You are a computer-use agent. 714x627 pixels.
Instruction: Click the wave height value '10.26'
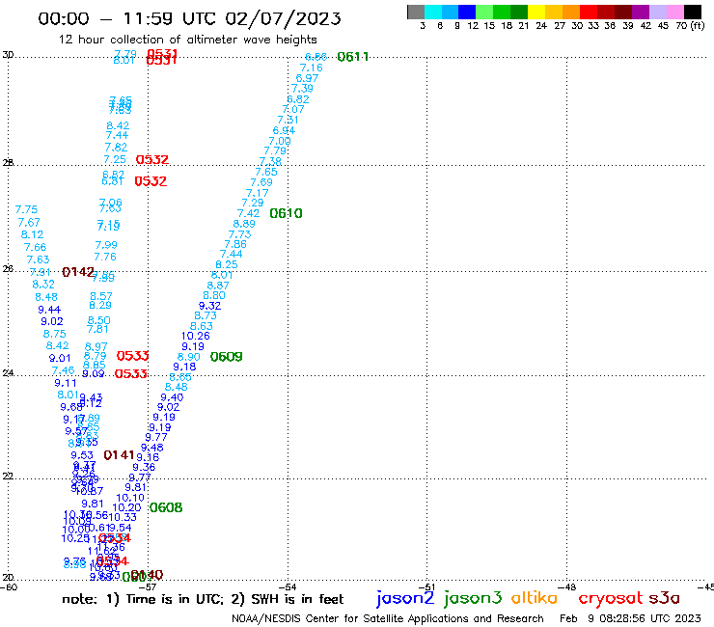click(196, 336)
